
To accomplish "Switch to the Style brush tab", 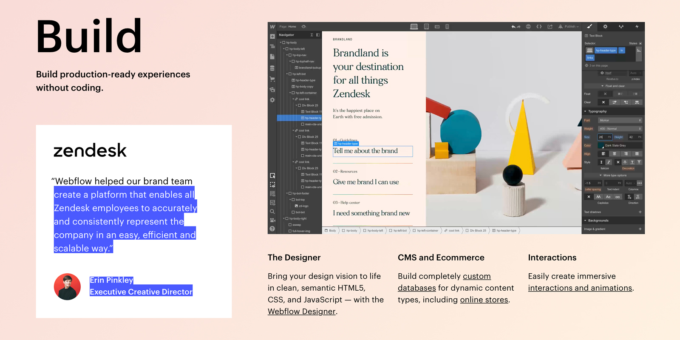I will [x=589, y=26].
